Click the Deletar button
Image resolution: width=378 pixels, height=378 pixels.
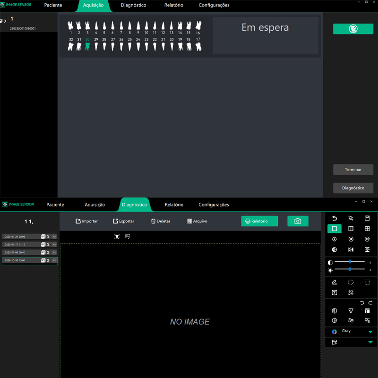point(161,221)
